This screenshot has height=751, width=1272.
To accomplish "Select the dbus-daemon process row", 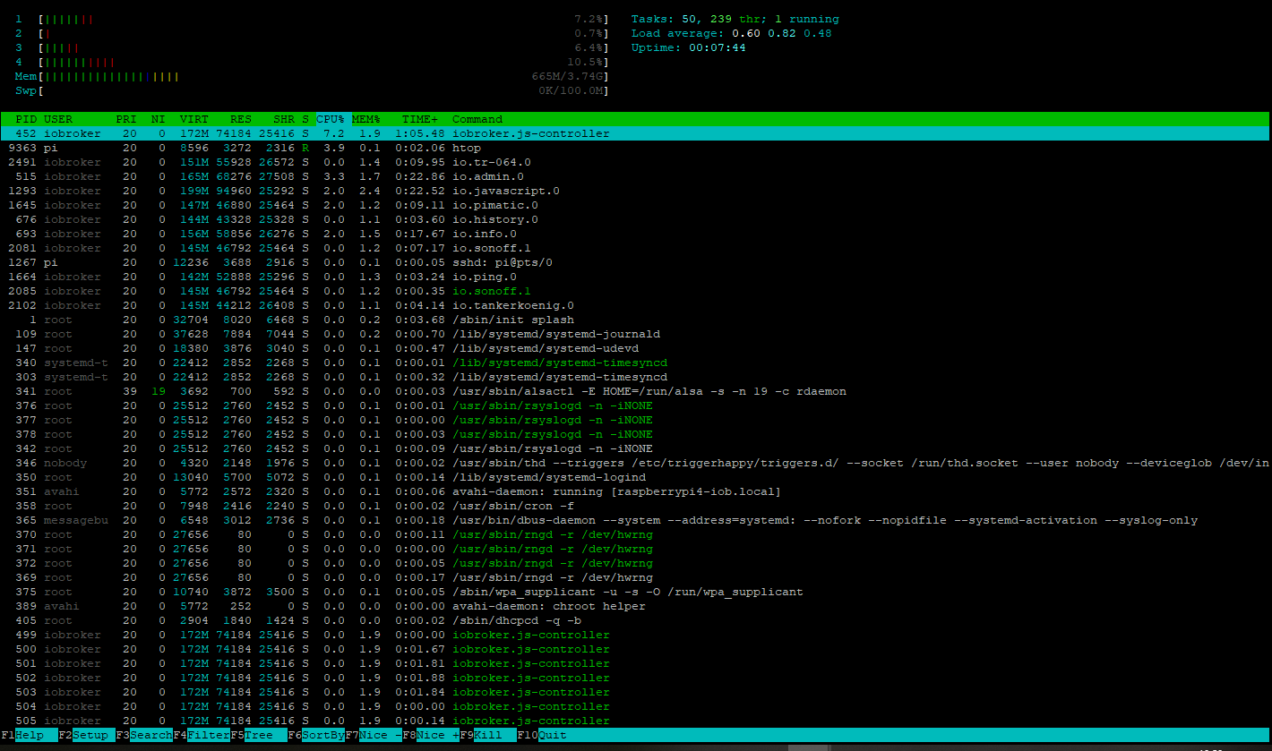I will coord(635,520).
